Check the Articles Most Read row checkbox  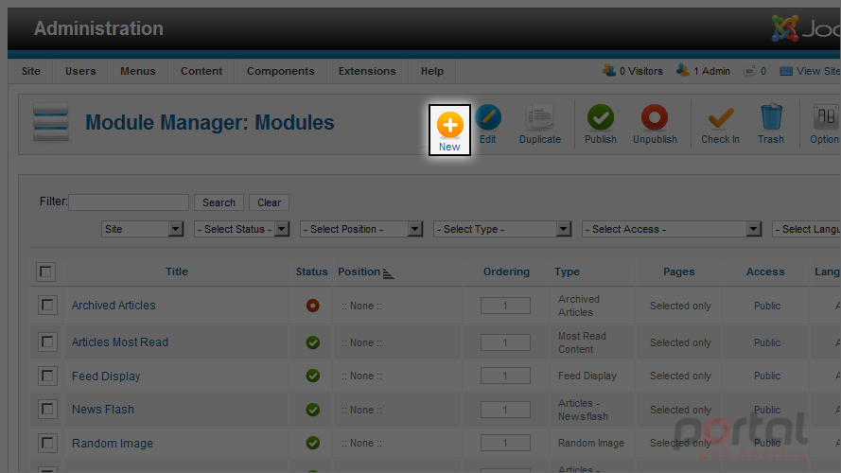pos(47,342)
